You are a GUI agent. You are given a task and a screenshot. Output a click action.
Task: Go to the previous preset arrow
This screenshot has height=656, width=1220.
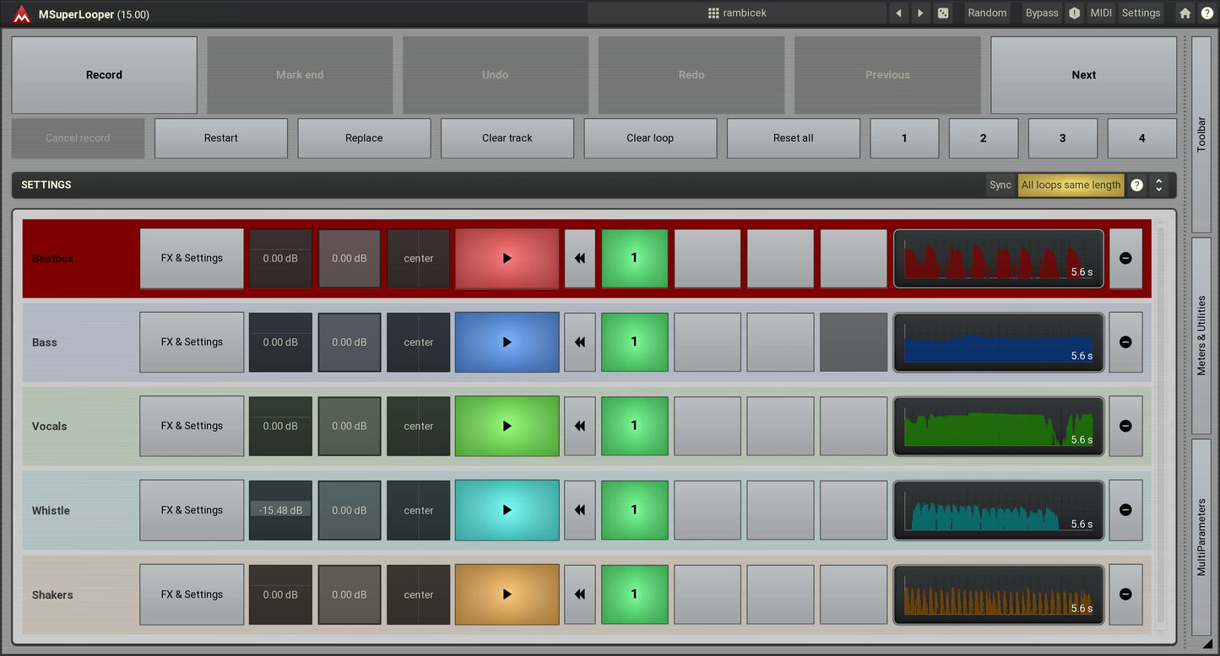coord(898,13)
